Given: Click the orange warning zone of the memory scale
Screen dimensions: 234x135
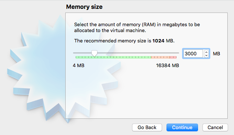Looking at the screenshot, I should 160,57.
